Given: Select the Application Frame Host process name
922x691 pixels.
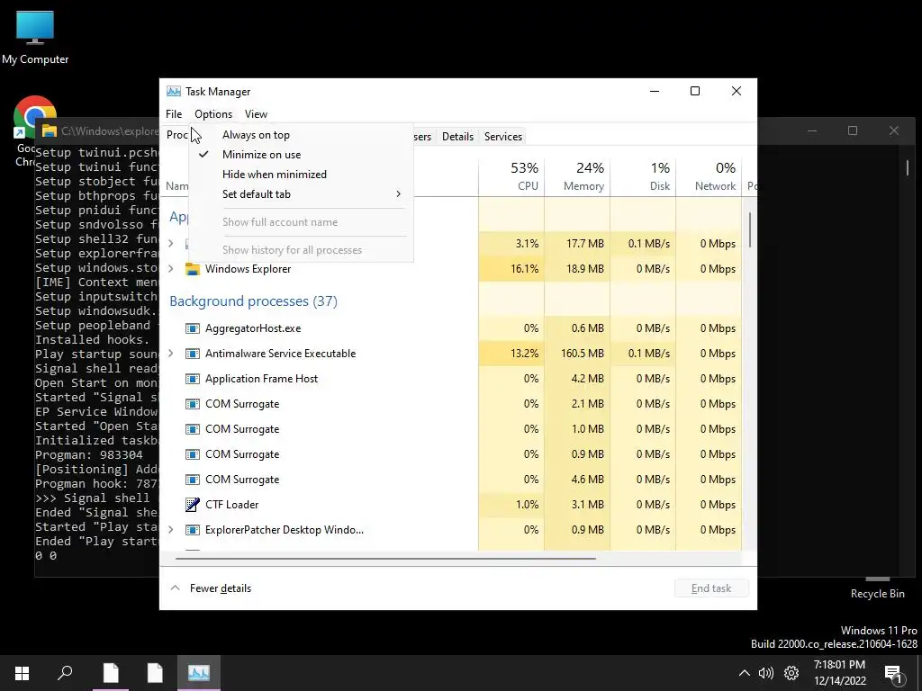Looking at the screenshot, I should 262,379.
